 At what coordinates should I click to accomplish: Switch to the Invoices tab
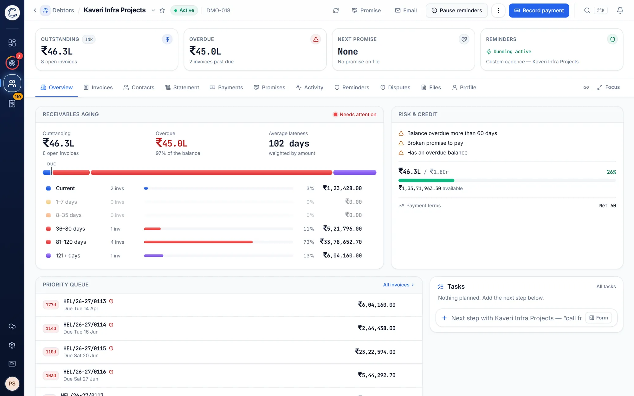coord(98,87)
